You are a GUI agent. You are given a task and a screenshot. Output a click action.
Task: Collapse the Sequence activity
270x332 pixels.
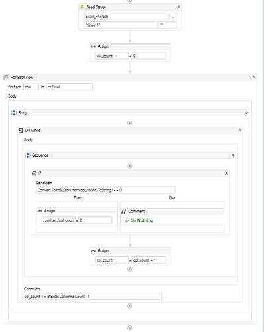tap(233, 156)
